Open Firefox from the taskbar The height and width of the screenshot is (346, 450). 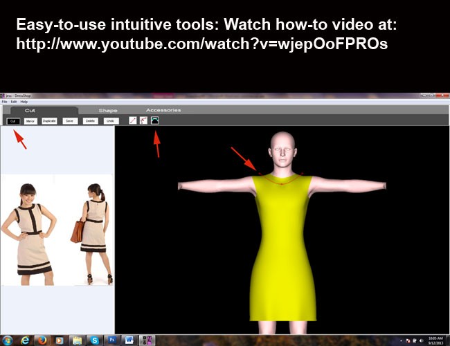42,340
